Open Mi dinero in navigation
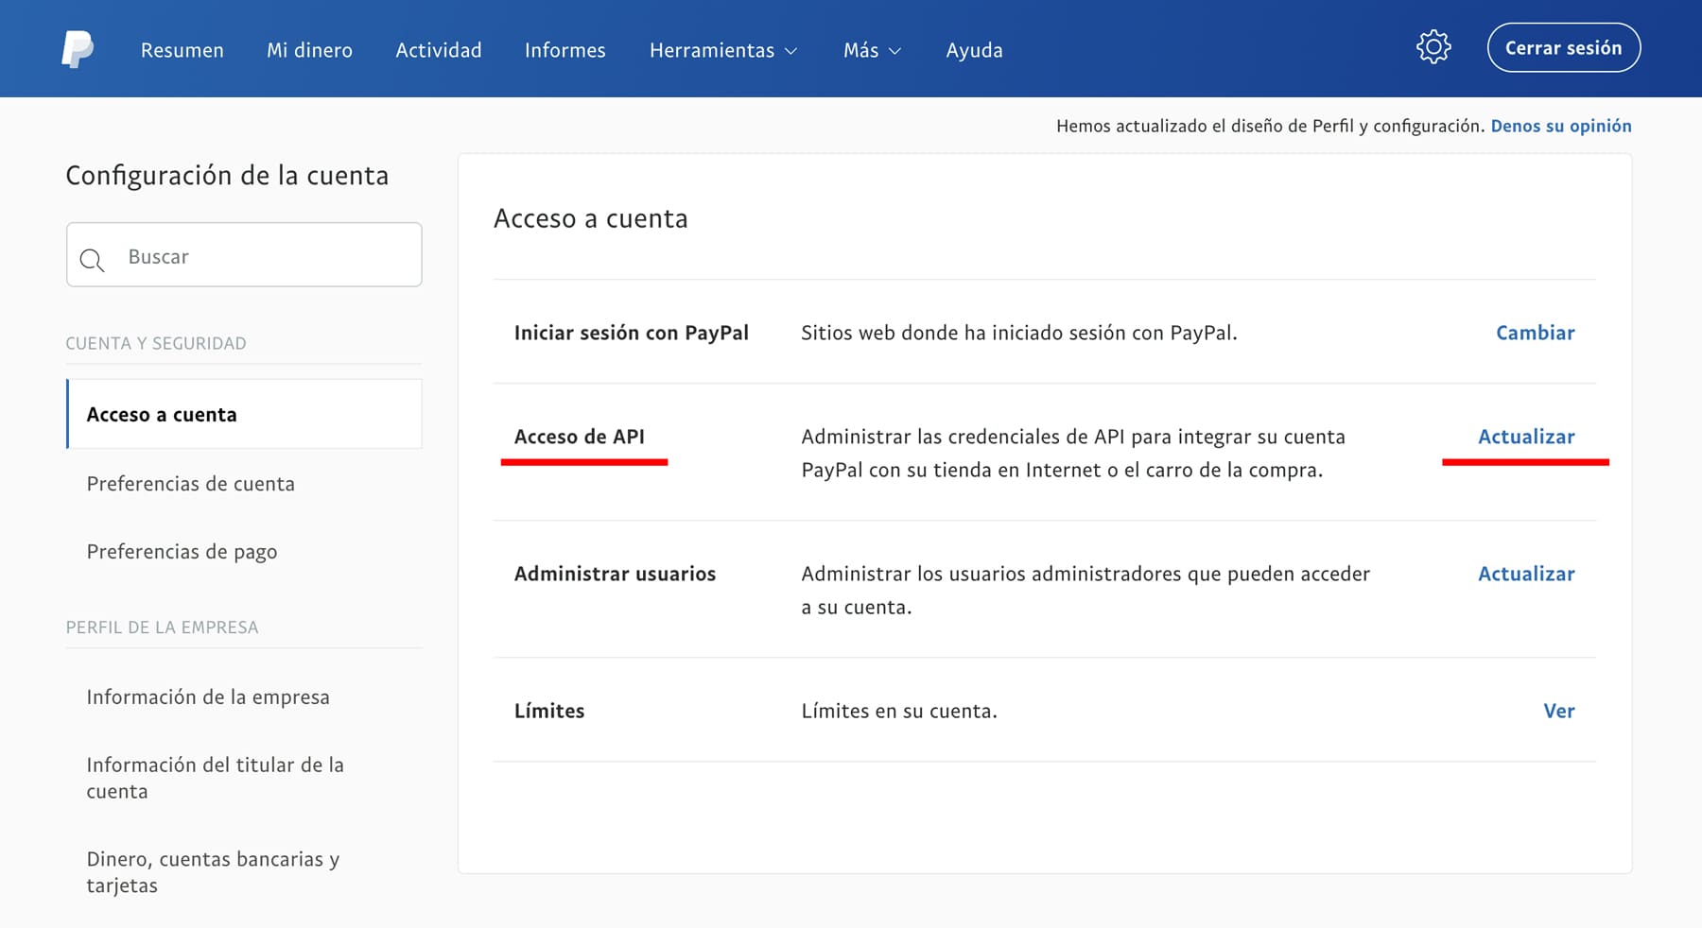Viewport: 1702px width, 928px height. (x=309, y=50)
